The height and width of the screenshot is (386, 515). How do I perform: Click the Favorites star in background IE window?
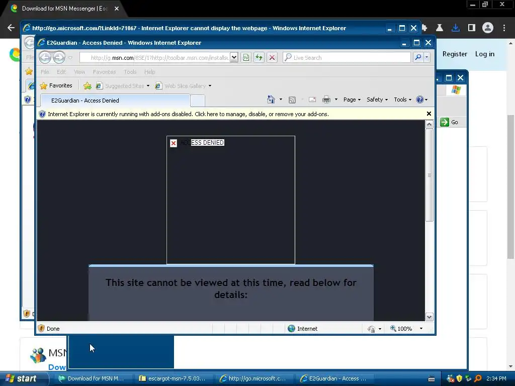[x=29, y=71]
